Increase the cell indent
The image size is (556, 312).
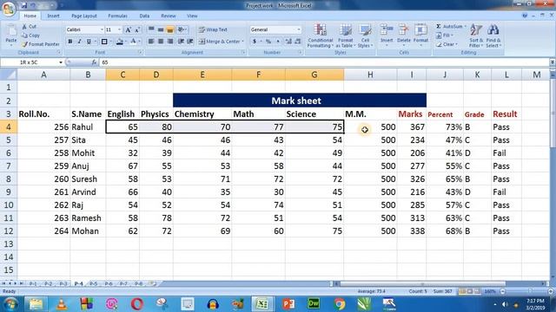coord(190,42)
